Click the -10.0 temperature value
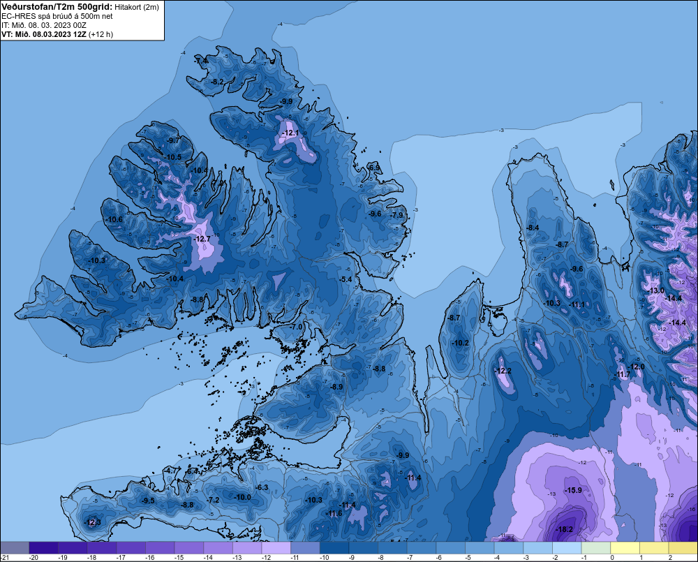This screenshot has width=698, height=562. tap(243, 497)
